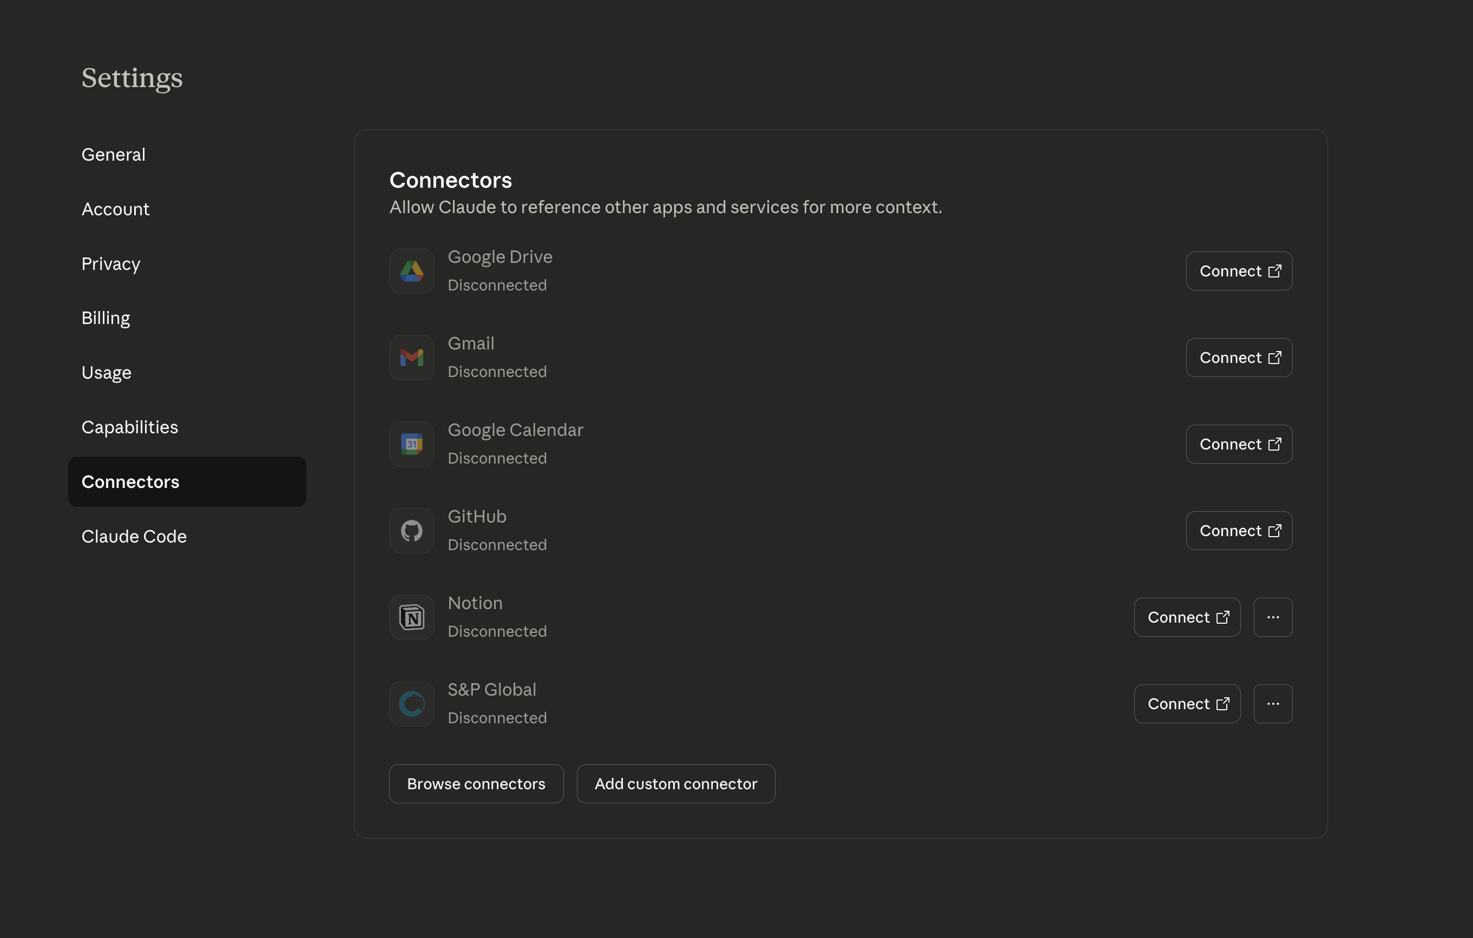Click the Google Drive connector name
This screenshot has width=1473, height=938.
pos(500,257)
